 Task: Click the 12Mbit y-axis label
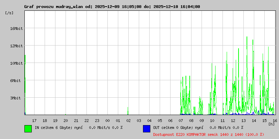[x=16, y=46]
